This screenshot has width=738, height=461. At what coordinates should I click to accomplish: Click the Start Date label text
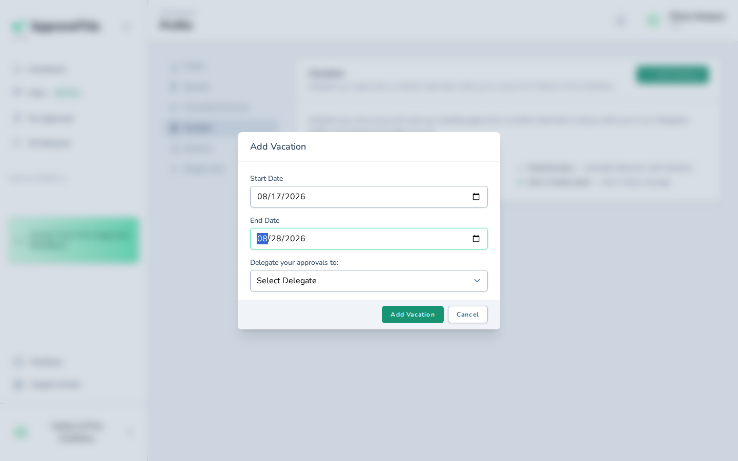(266, 178)
